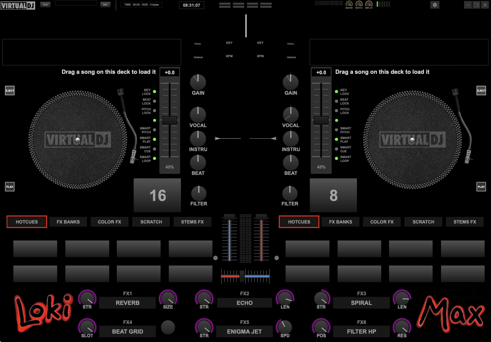Viewport: 491px width, 342px height.
Task: Toggle right deck KEY LOCK
Action: [x=336, y=92]
